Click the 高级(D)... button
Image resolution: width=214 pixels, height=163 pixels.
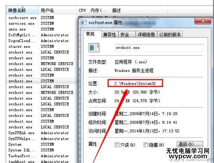190,144
